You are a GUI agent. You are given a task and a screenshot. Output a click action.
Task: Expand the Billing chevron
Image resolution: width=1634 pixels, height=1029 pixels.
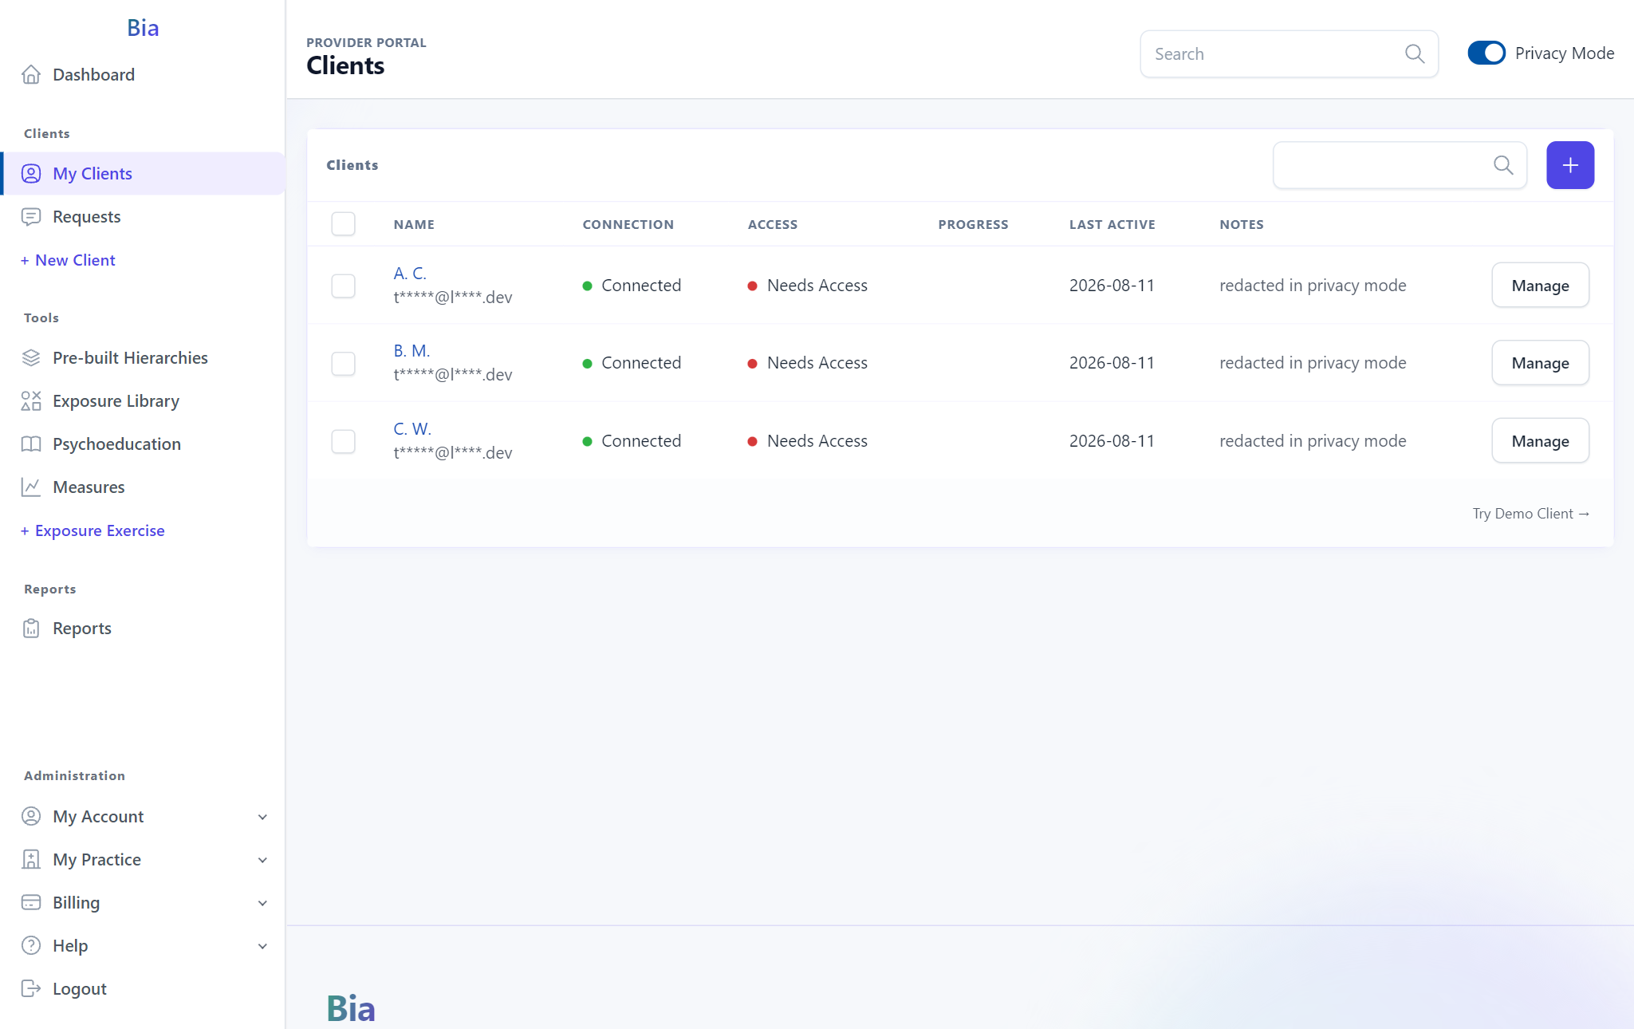[262, 903]
